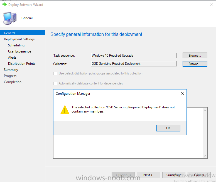
Task: Click scroll down arrow in comments box
Action: coord(205,156)
